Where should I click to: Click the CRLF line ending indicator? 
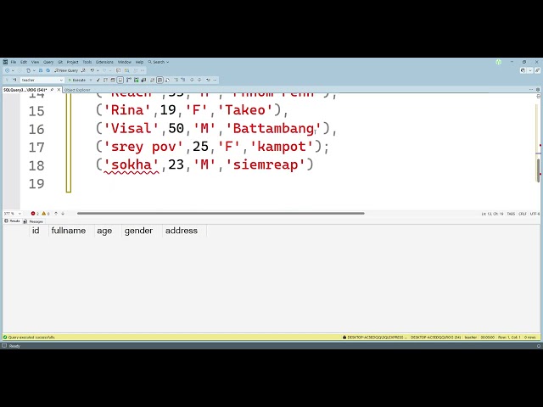tap(523, 214)
